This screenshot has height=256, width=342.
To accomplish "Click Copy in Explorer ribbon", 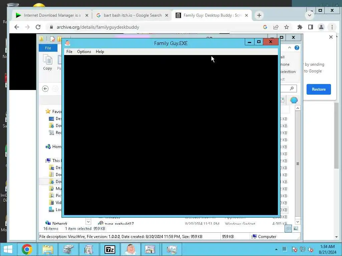I will click(x=47, y=63).
